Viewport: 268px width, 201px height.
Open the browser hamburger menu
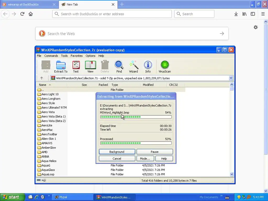click(263, 14)
